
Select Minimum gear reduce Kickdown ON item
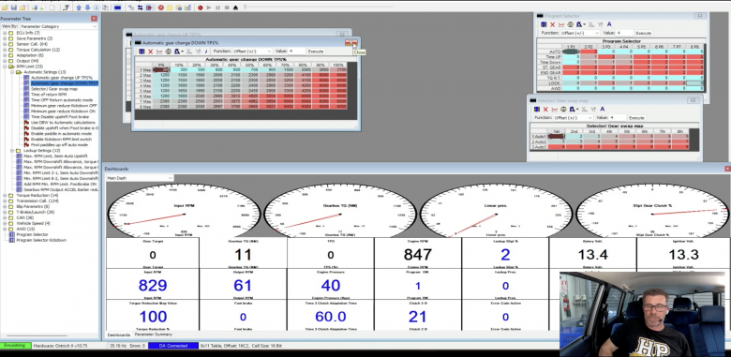(64, 111)
